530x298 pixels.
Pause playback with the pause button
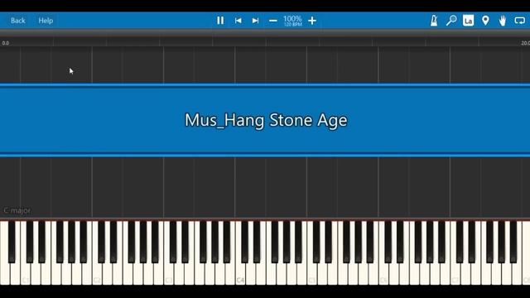(220, 21)
